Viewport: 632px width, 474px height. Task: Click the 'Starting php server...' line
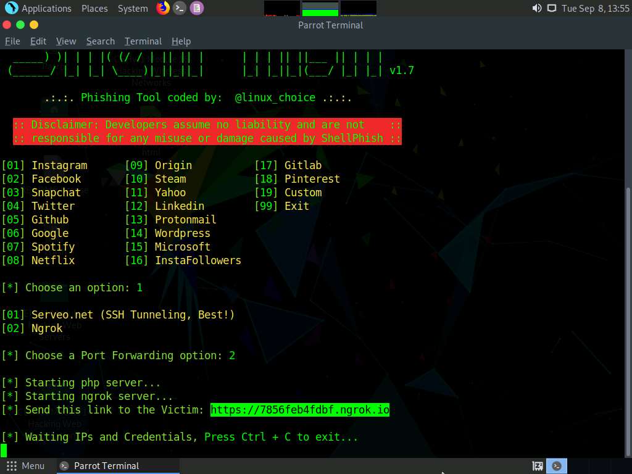81,383
